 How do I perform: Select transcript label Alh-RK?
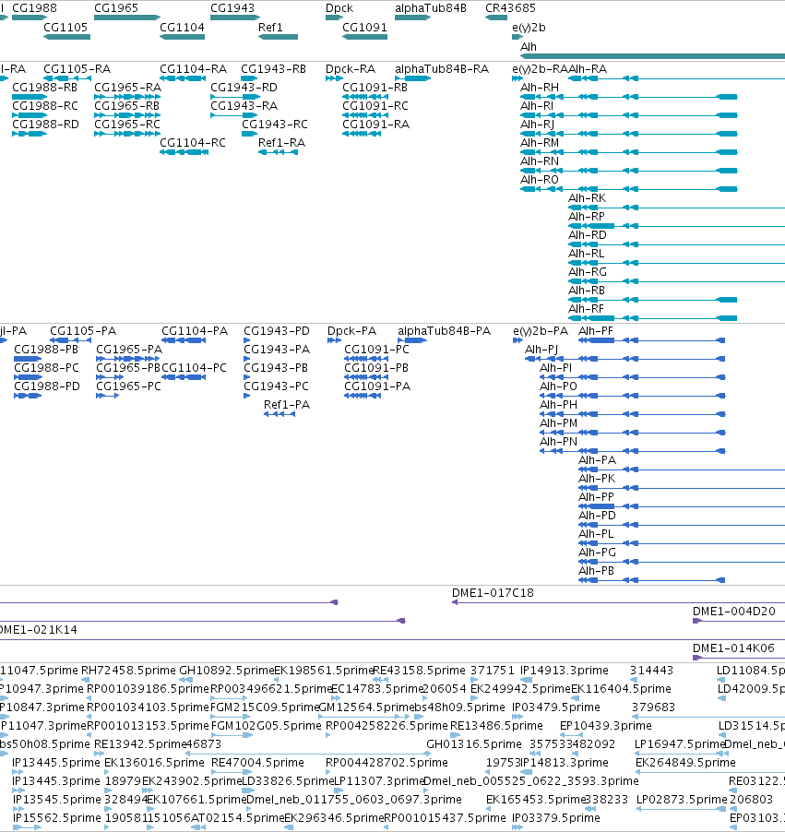[587, 198]
